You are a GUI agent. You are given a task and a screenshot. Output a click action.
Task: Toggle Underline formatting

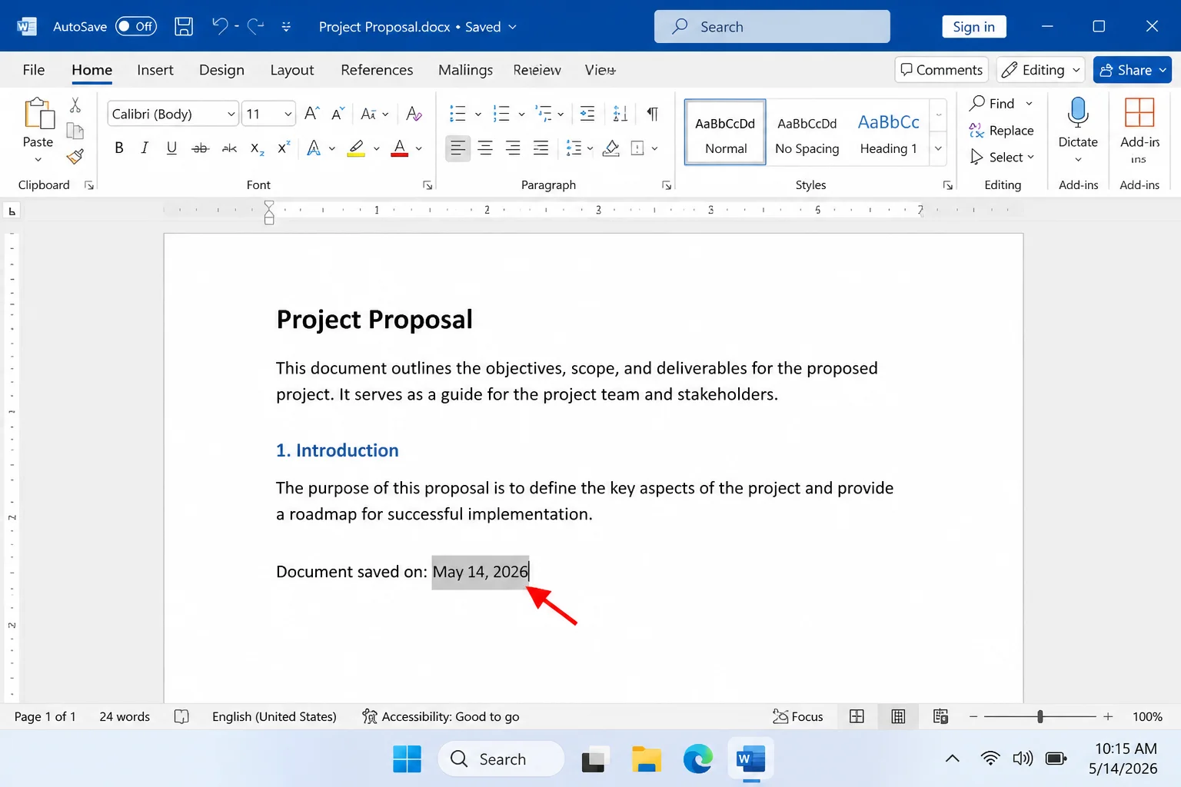click(171, 148)
